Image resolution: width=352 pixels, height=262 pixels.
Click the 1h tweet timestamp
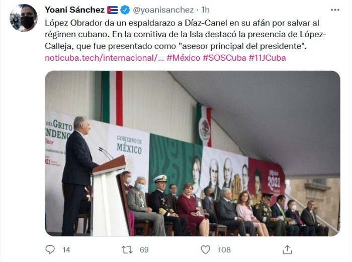point(205,10)
